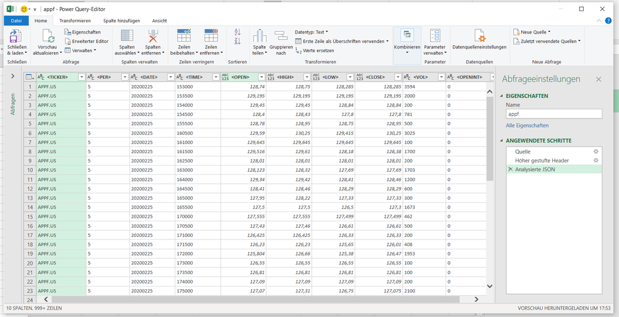Expand the Abfragen side pane

[x=12, y=76]
